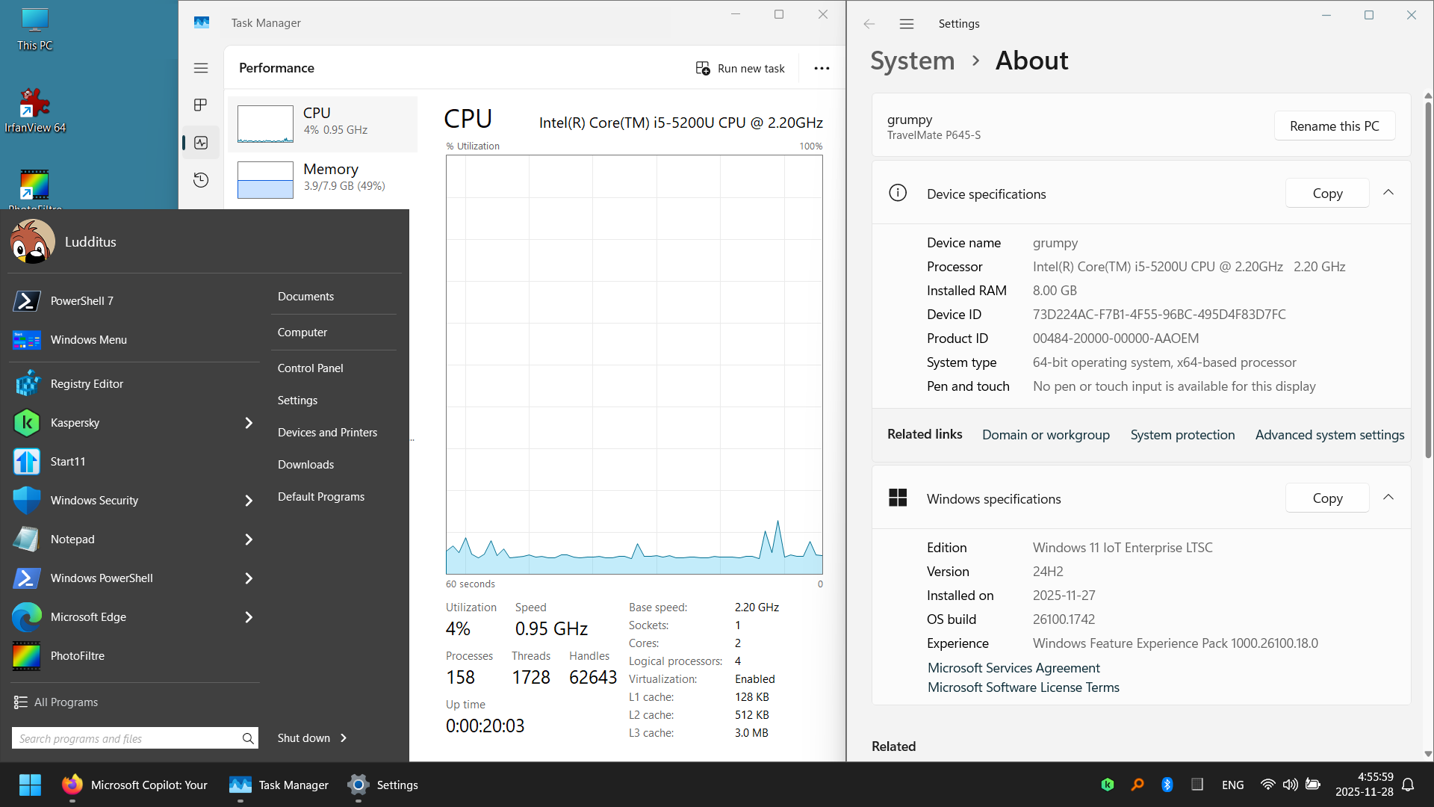Open App history page in Task Manager

pos(201,180)
